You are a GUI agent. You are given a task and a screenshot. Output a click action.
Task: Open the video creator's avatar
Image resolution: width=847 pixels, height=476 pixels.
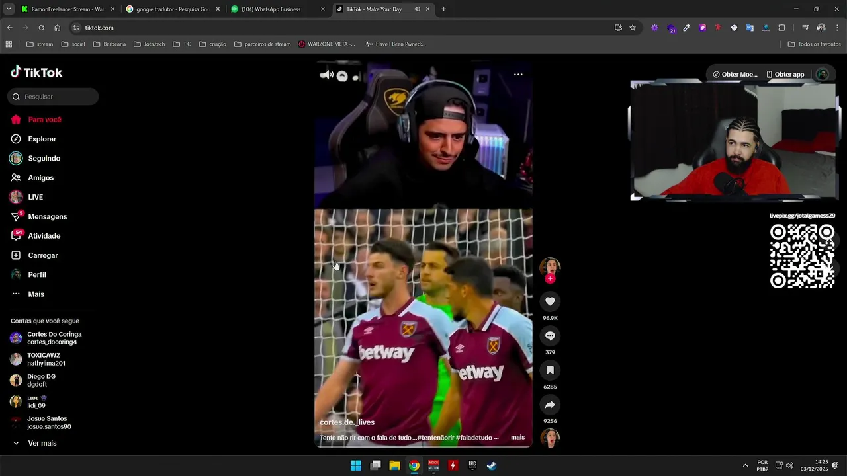click(x=550, y=266)
